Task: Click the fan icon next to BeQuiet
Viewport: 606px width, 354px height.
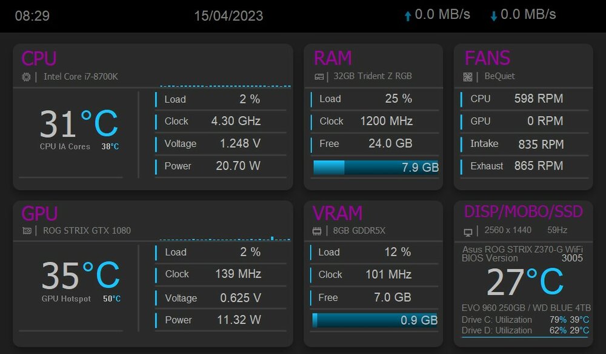Action: [x=468, y=77]
